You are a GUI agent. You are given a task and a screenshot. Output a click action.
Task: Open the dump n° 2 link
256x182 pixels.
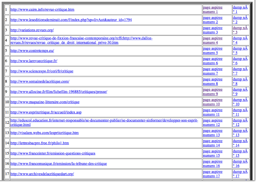click(x=240, y=20)
